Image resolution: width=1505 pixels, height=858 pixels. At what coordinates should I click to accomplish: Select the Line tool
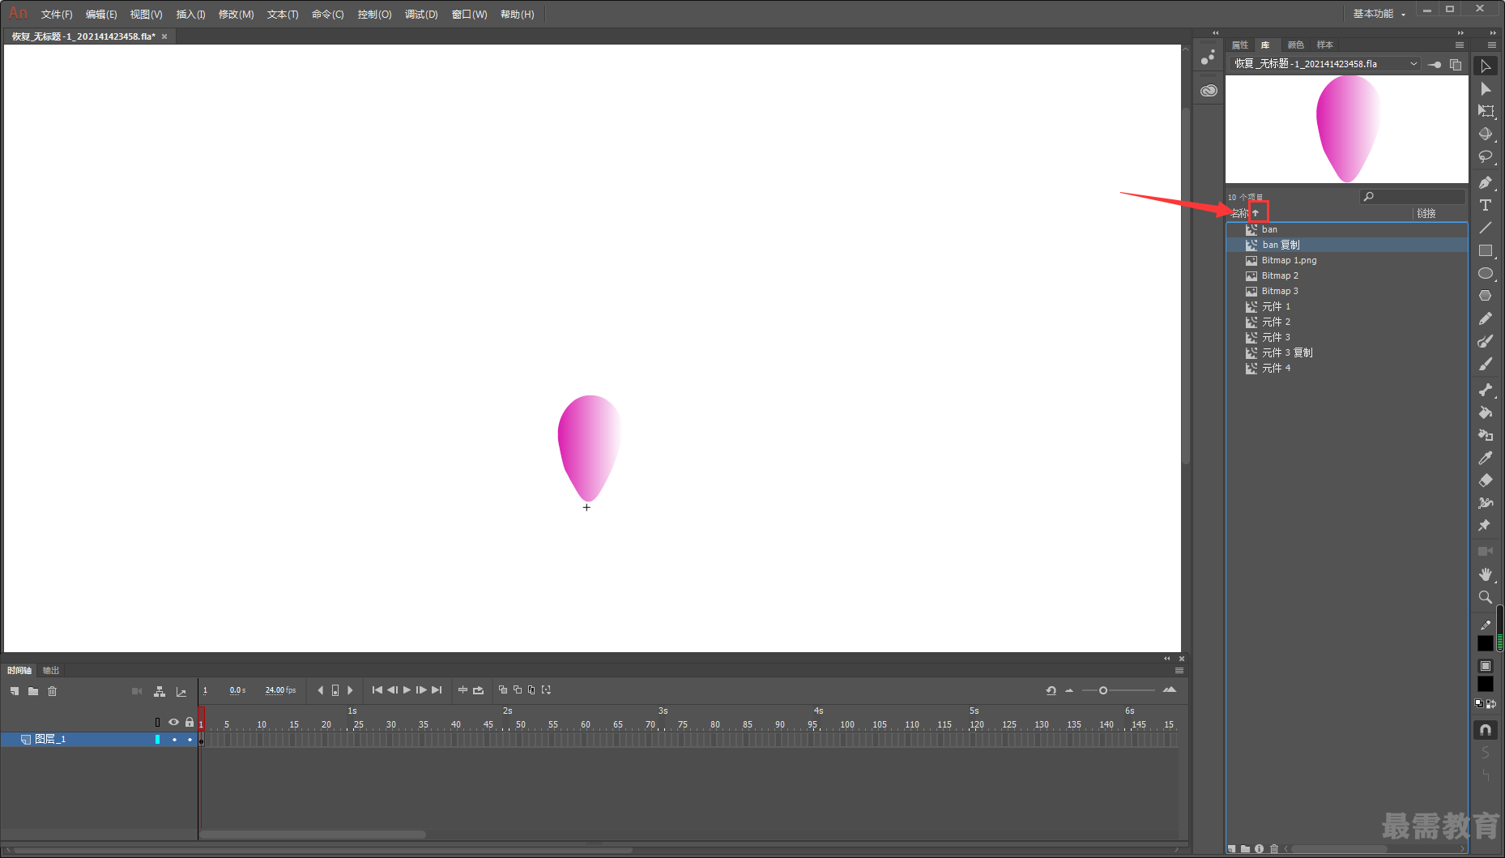pyautogui.click(x=1486, y=228)
